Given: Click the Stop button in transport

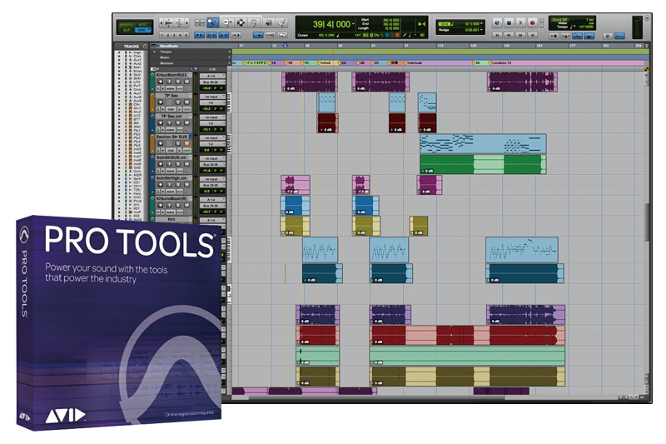Looking at the screenshot, I should pyautogui.click(x=509, y=22).
